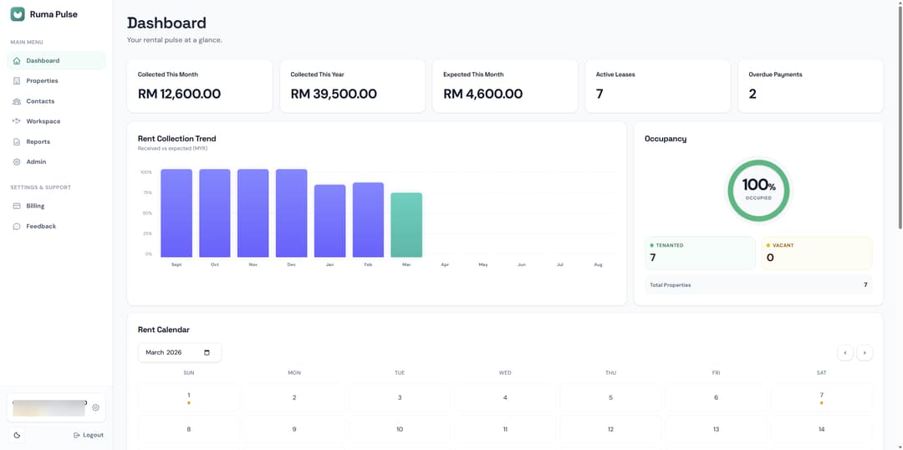
Task: Click the Ruma Pulse logo icon
Action: (18, 14)
